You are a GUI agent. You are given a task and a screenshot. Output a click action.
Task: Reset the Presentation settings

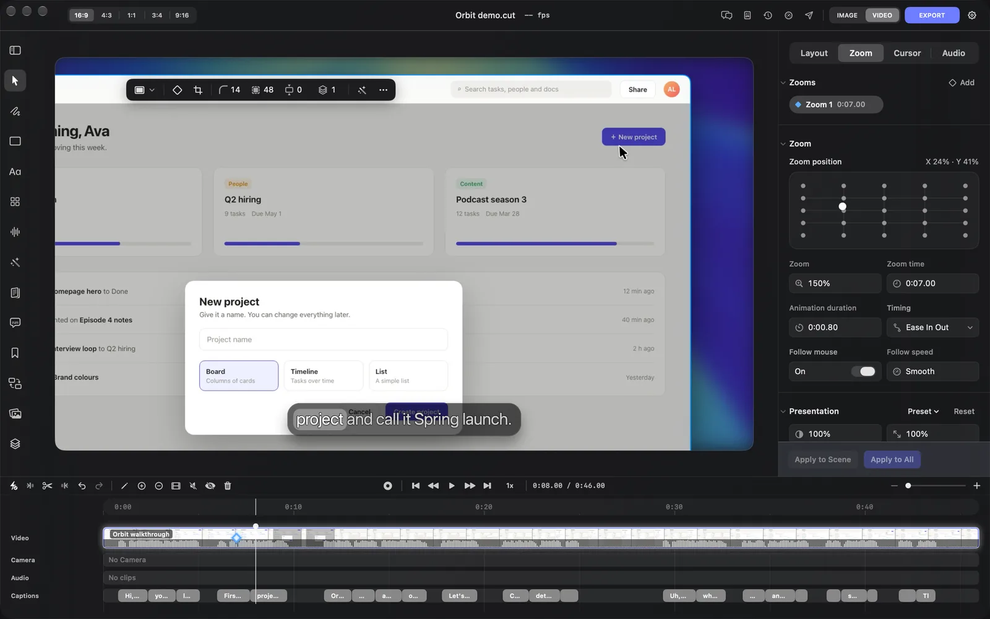point(964,412)
